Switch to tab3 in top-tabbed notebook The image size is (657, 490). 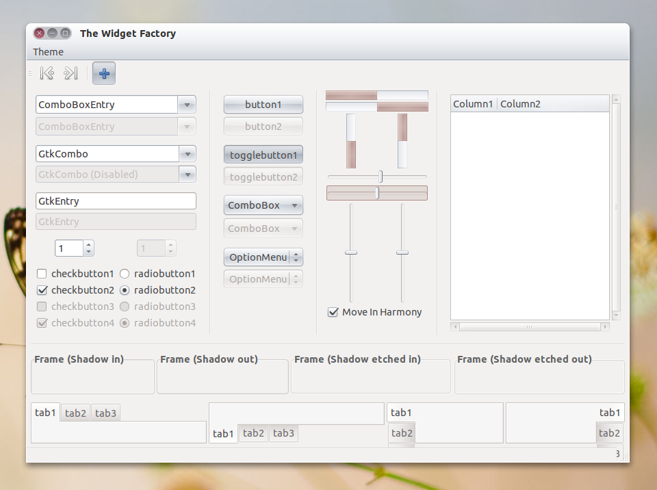tap(105, 413)
